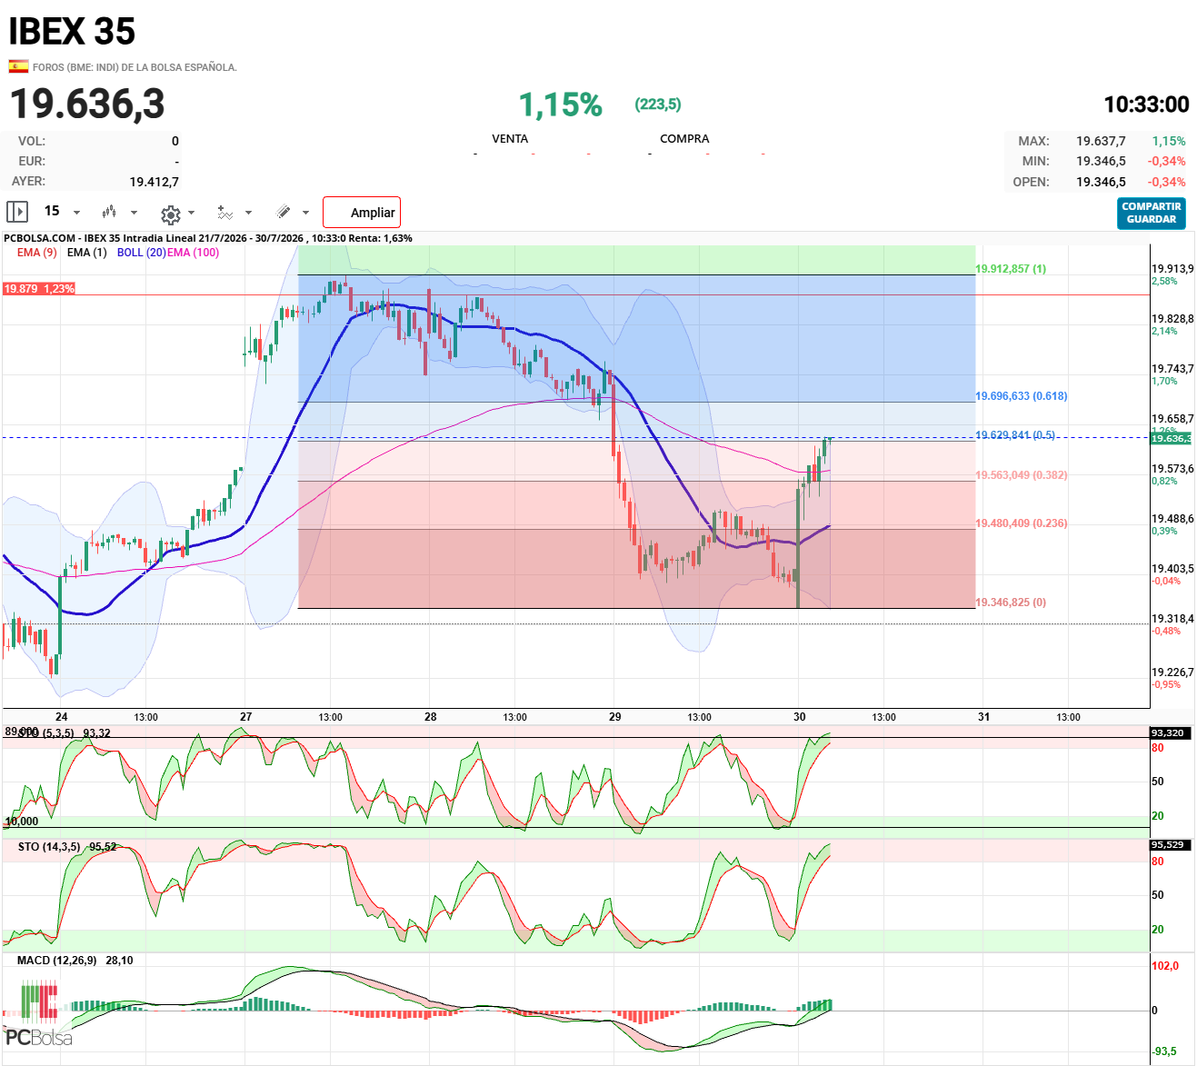1197x1066 pixels.
Task: Click the 19.488,6 price axis label
Action: click(1172, 519)
